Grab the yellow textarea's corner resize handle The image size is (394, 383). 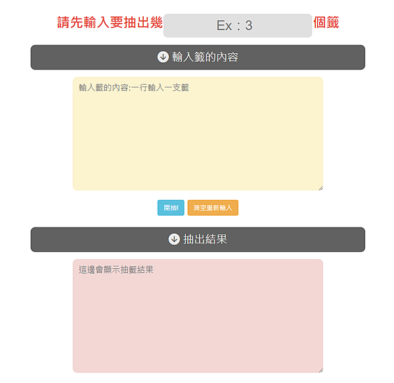point(320,188)
